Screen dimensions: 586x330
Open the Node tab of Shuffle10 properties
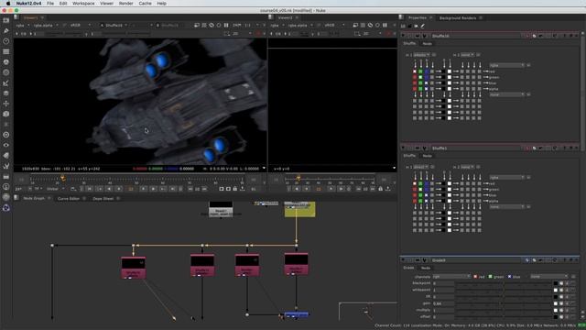(427, 44)
